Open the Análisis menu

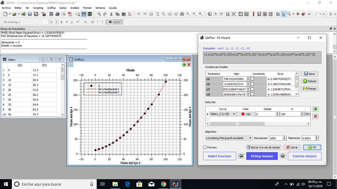click(75, 8)
